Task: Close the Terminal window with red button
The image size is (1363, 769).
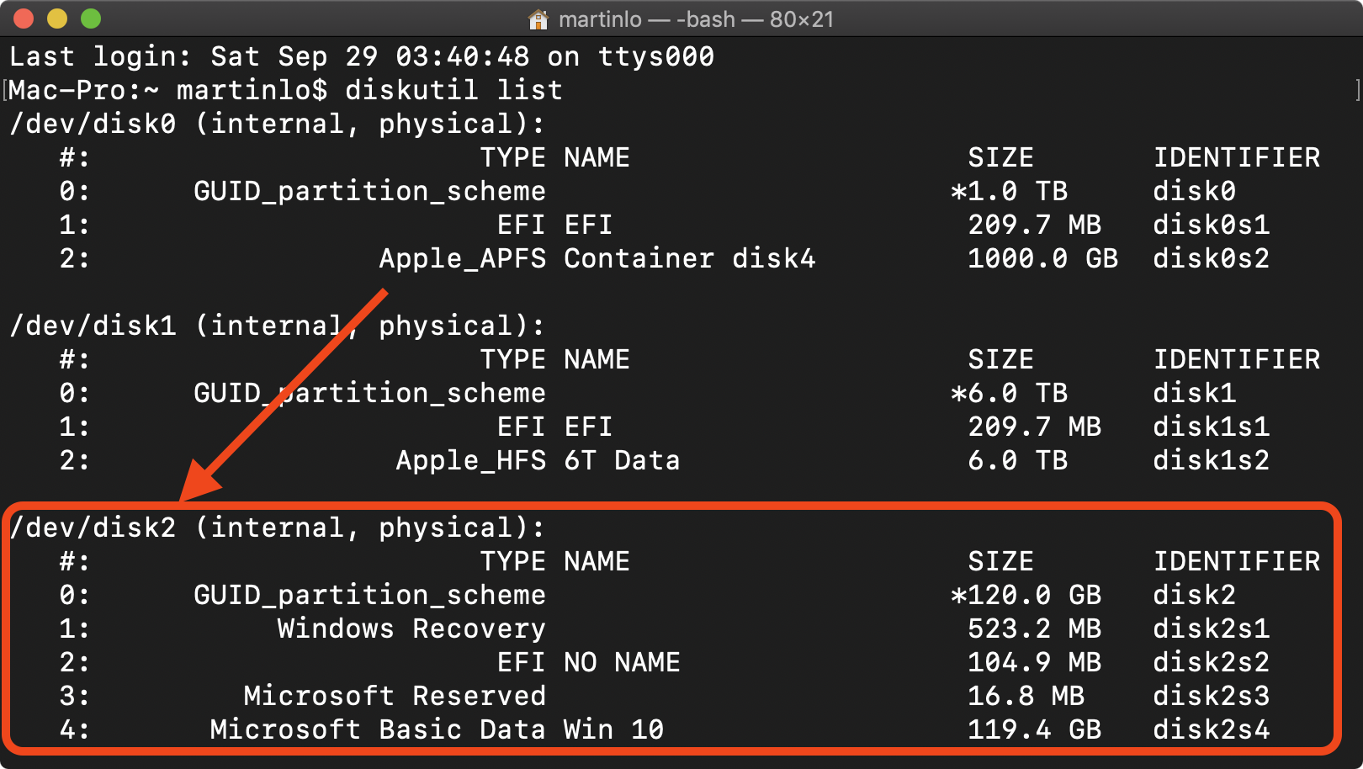Action: pos(24,19)
